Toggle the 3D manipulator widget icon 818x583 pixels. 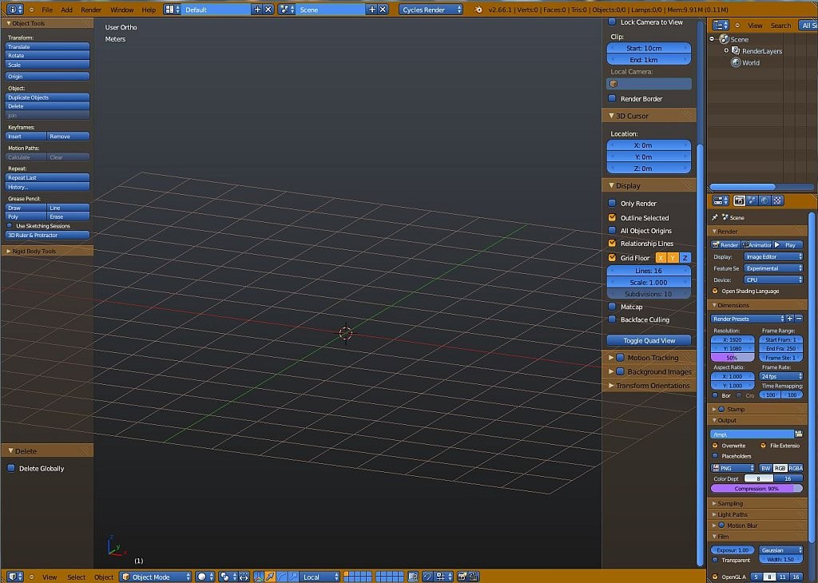(257, 577)
